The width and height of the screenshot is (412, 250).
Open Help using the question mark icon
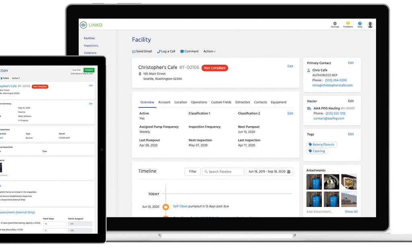point(360,23)
